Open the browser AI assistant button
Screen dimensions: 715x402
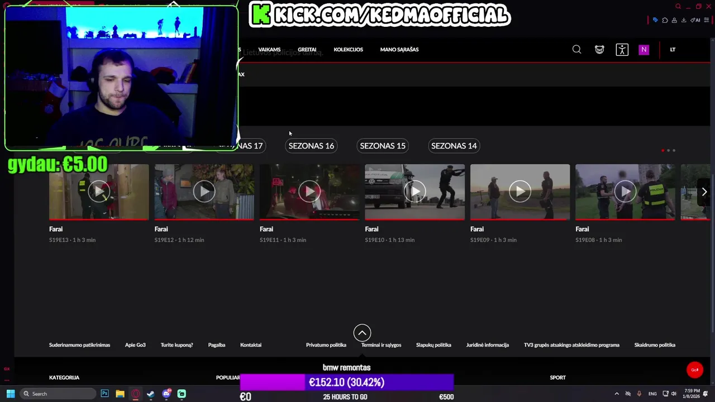point(695,20)
